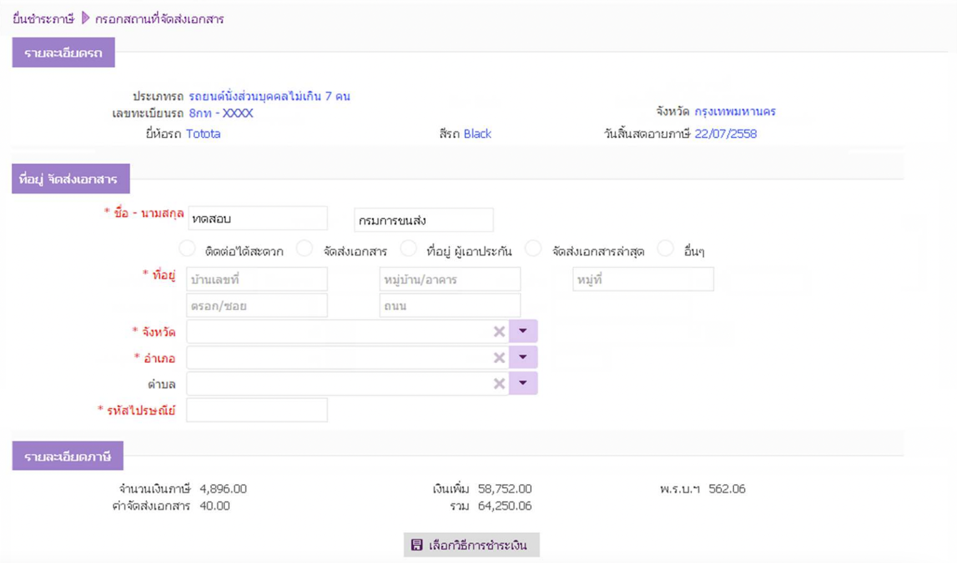This screenshot has height=563, width=957.
Task: Choose ที่อยู่ ผู้เอาประกัน radio button
Action: click(x=409, y=249)
